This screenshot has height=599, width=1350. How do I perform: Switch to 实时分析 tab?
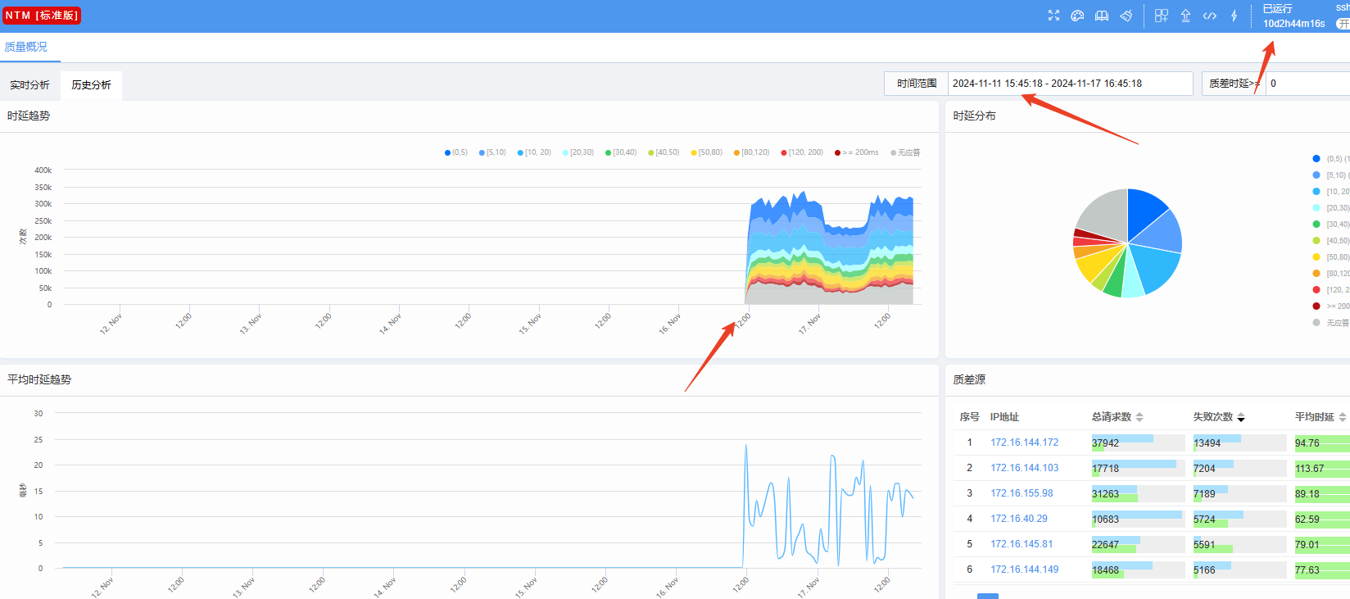coord(29,85)
